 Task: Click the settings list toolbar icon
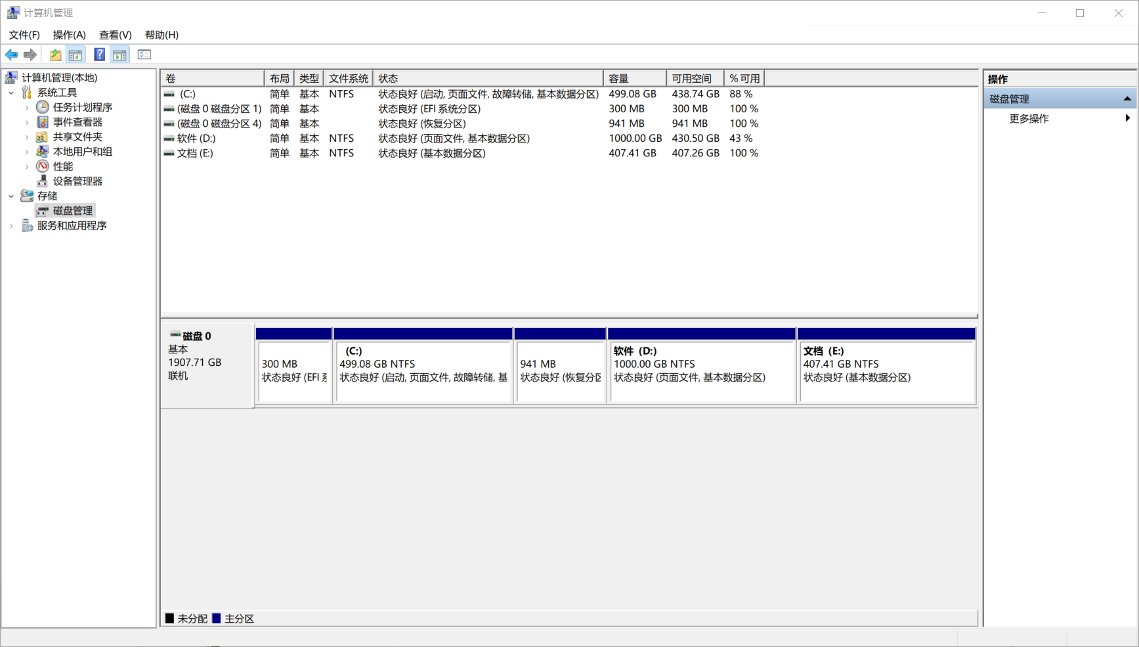144,55
